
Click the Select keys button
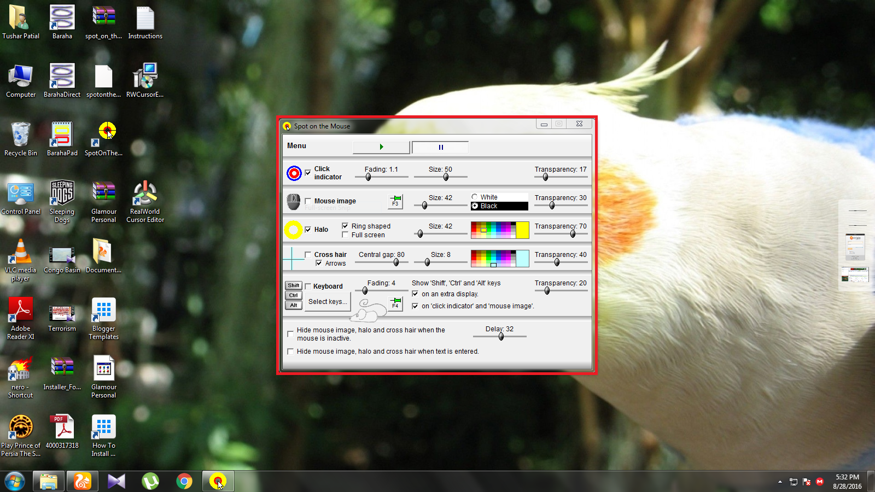327,301
